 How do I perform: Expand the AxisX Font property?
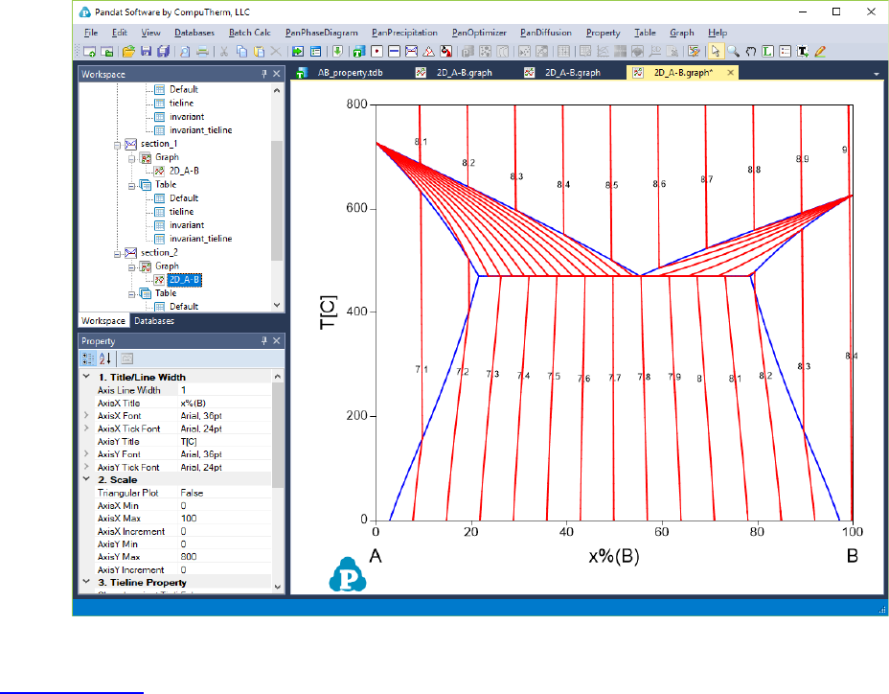click(x=86, y=415)
